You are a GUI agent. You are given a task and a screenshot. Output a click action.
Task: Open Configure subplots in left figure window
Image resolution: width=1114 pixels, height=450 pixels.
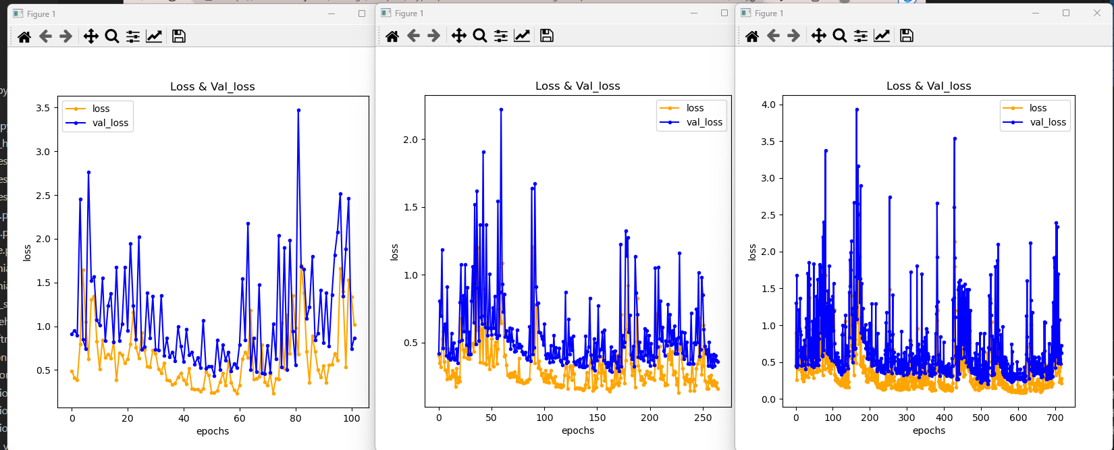pyautogui.click(x=133, y=36)
